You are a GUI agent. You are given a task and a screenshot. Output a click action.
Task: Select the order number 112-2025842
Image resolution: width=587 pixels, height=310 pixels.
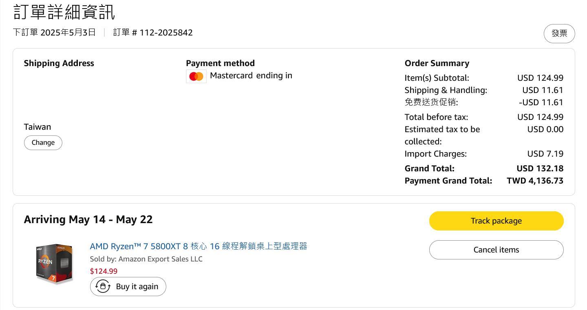click(166, 33)
